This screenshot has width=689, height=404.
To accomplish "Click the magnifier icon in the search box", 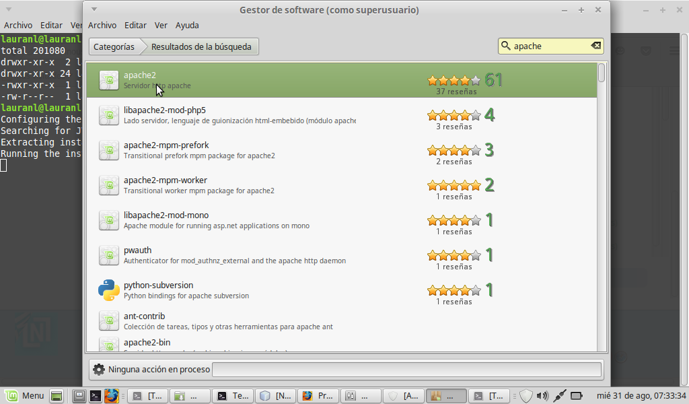I will coord(505,46).
